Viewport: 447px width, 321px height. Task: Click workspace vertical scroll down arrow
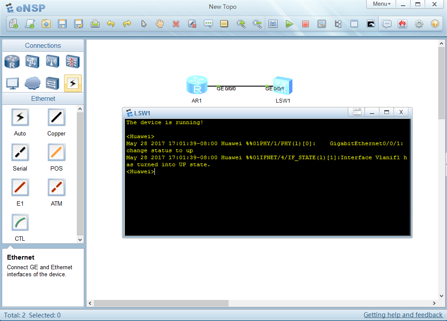pos(441,296)
